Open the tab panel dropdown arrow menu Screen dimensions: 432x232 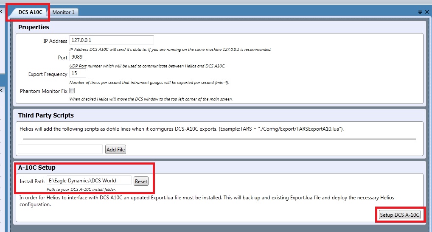pos(420,12)
